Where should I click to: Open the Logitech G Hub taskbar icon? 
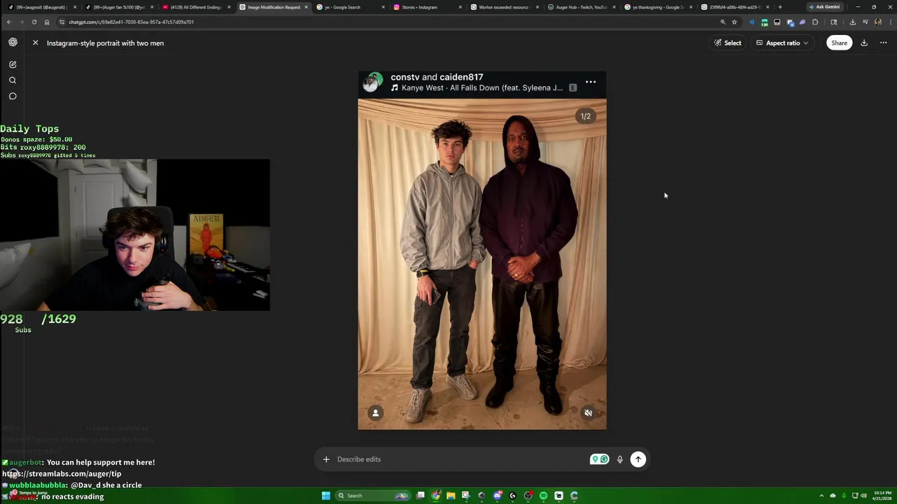[x=512, y=496]
